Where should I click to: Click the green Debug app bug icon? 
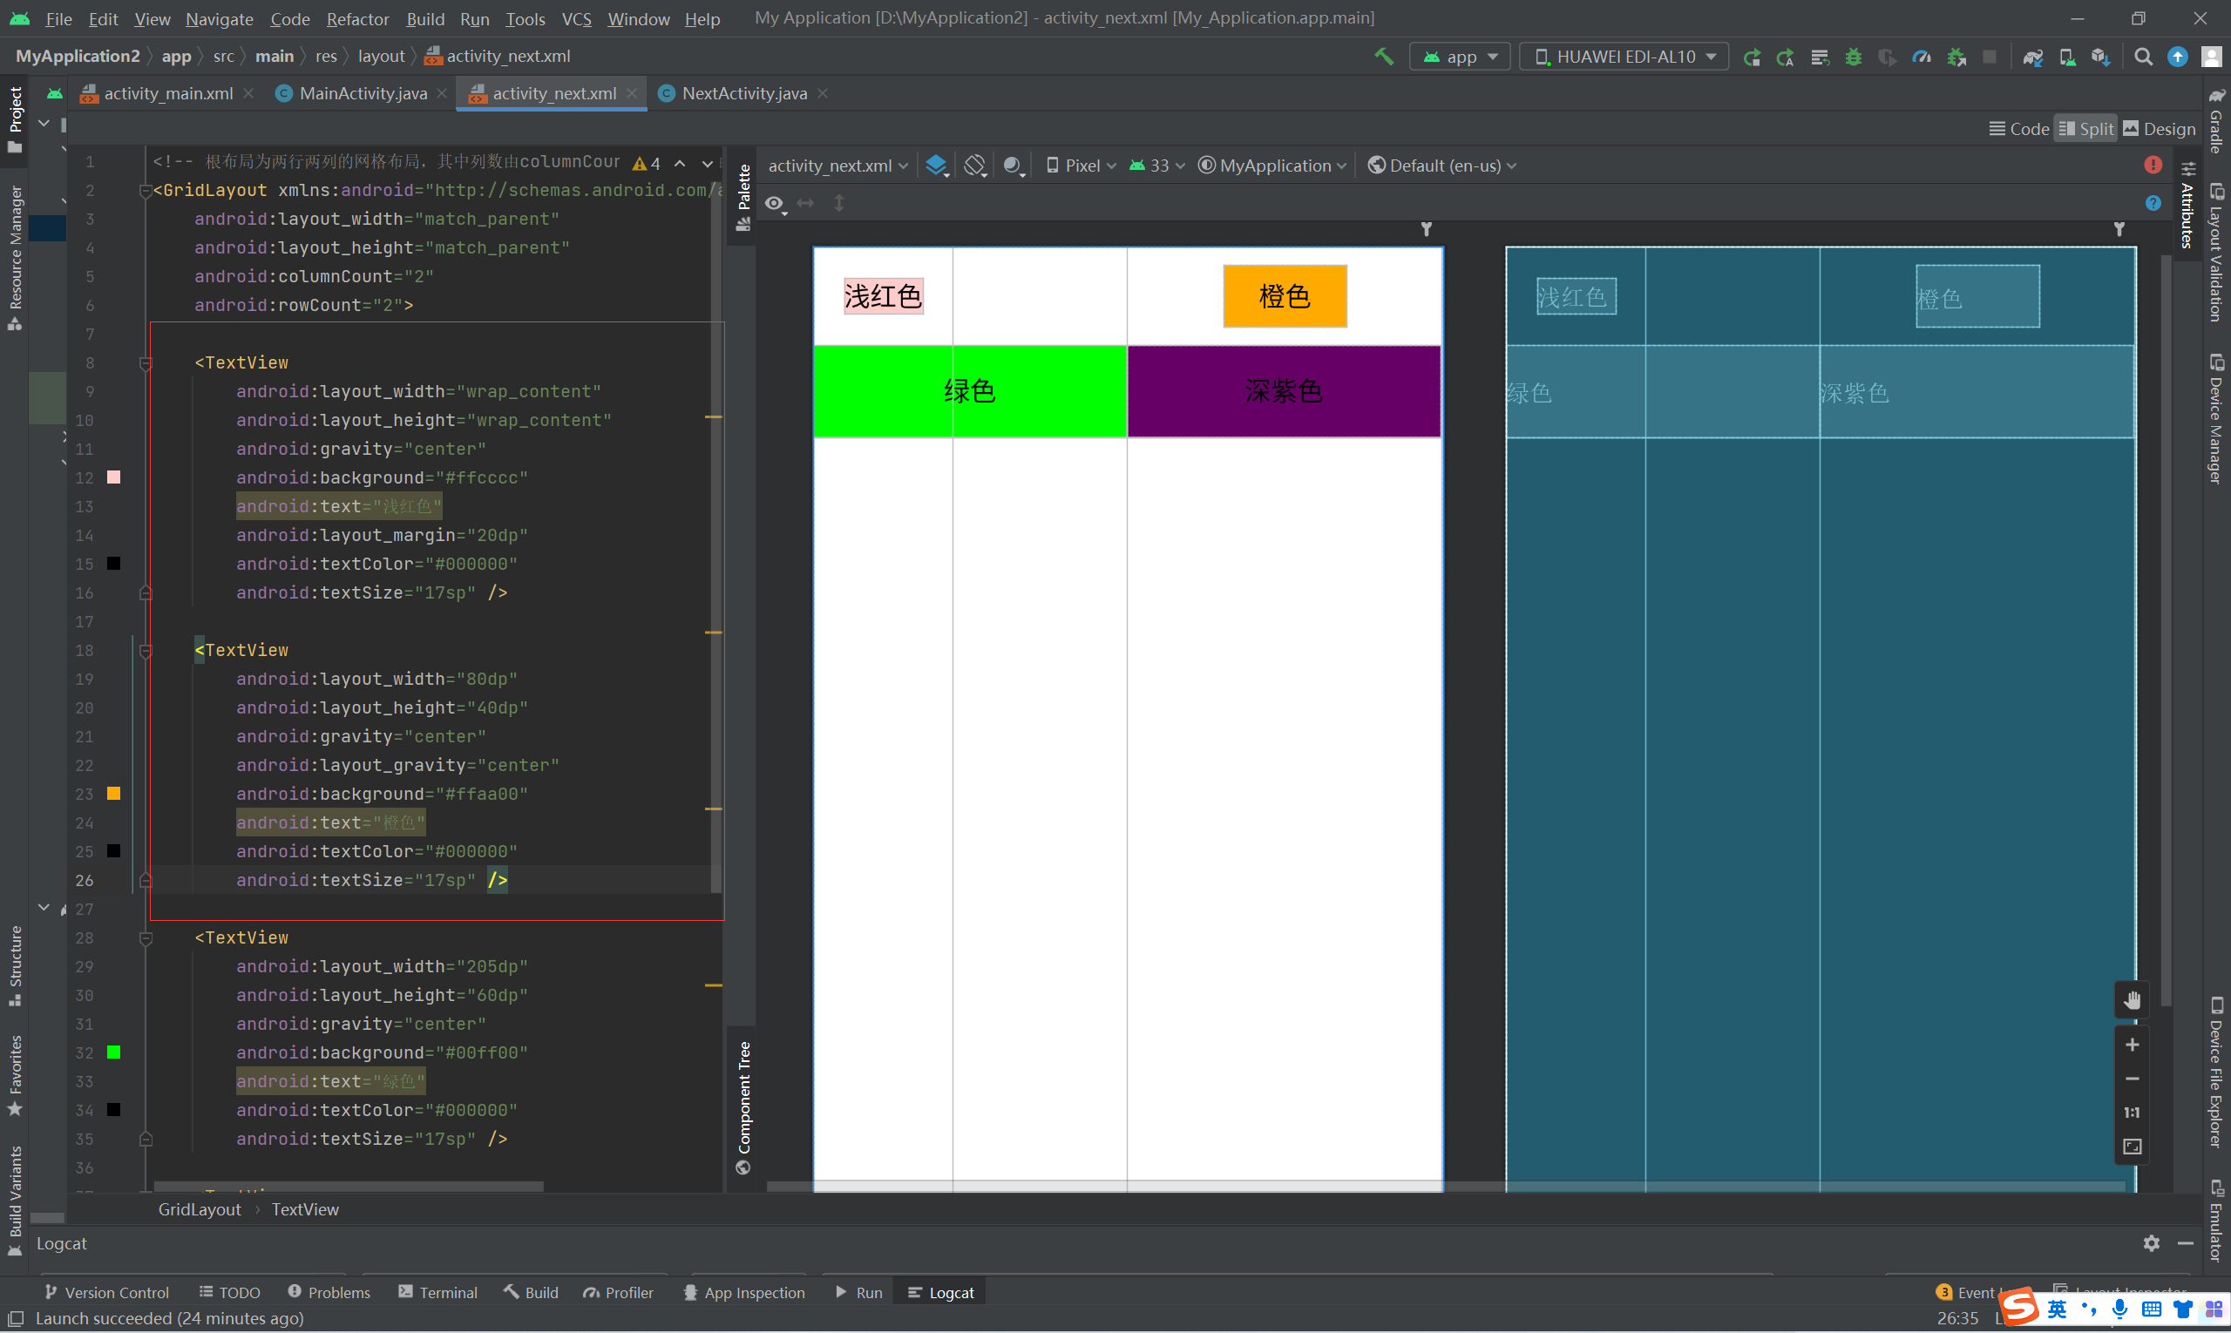tap(1854, 58)
